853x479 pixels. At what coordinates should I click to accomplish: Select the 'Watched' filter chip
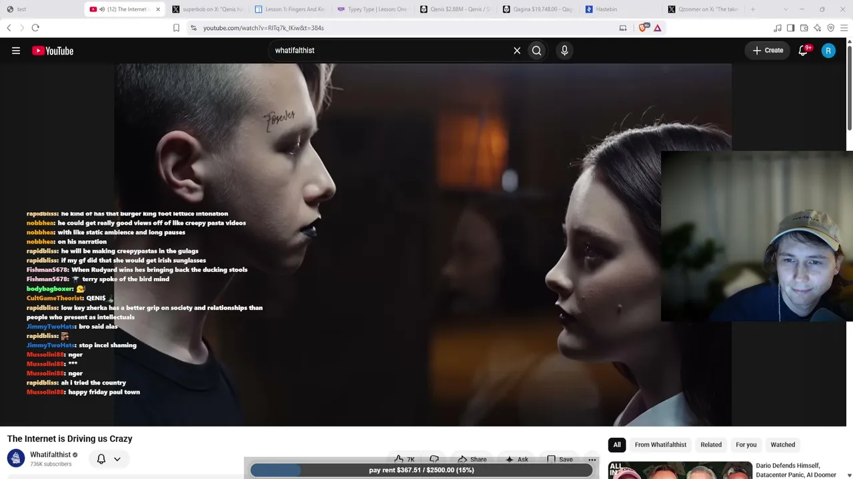click(783, 444)
